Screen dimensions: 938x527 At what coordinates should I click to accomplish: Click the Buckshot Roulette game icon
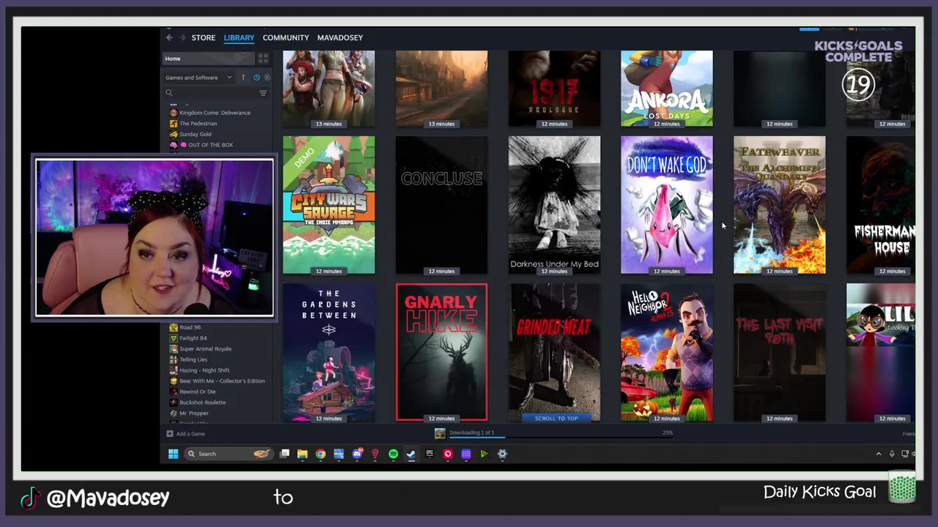coord(173,403)
